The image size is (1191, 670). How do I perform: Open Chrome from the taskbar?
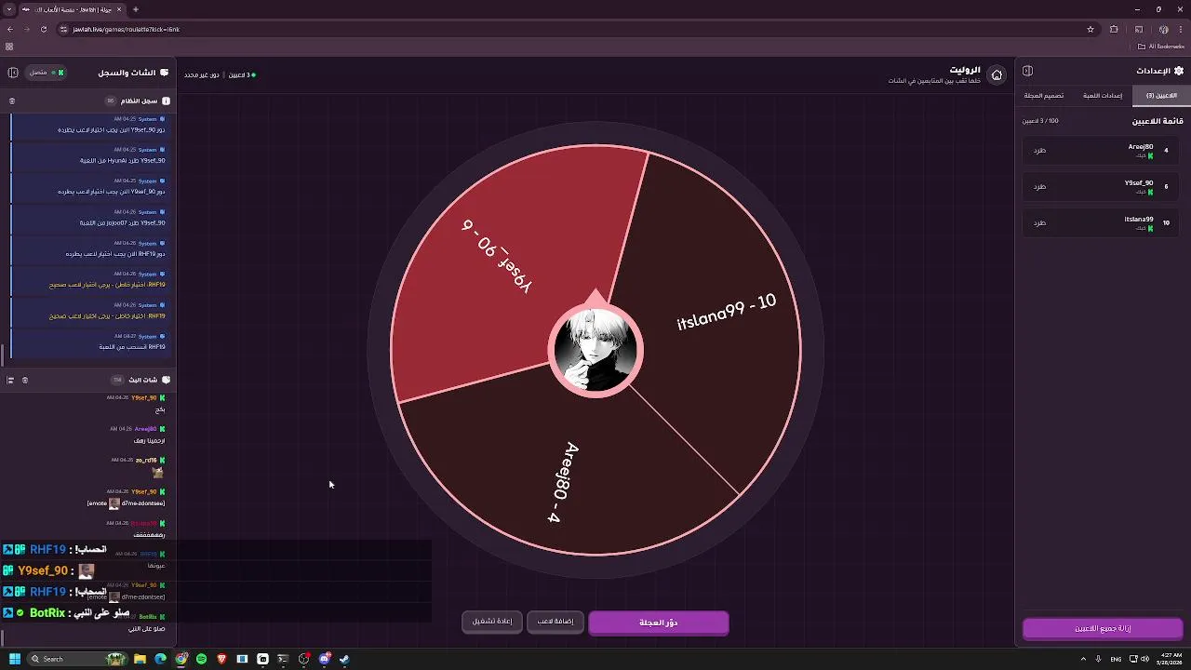point(181,659)
